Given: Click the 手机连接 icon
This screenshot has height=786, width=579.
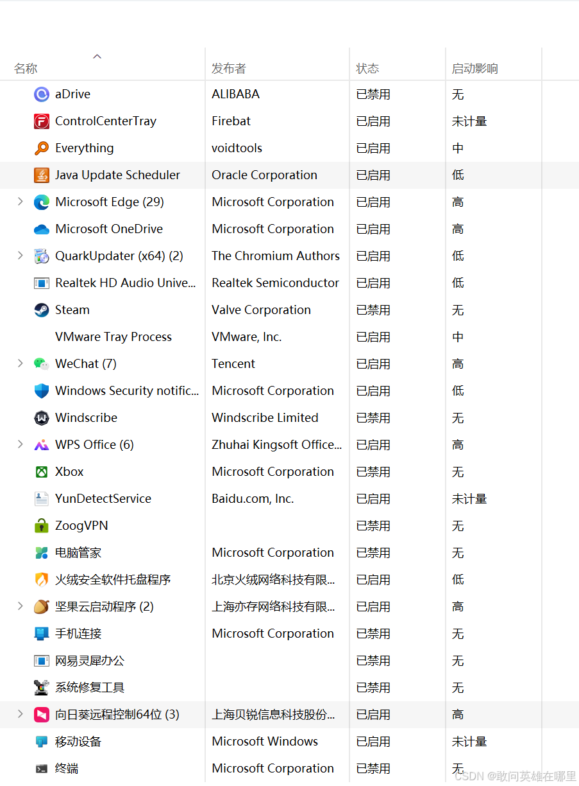Looking at the screenshot, I should pyautogui.click(x=42, y=634).
